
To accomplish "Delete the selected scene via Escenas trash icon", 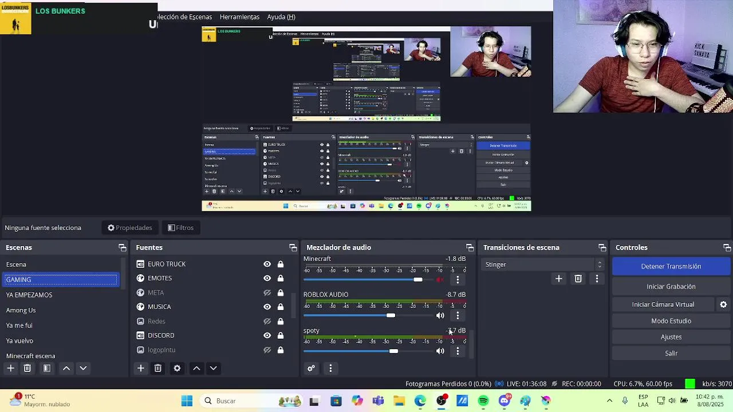I will point(27,369).
